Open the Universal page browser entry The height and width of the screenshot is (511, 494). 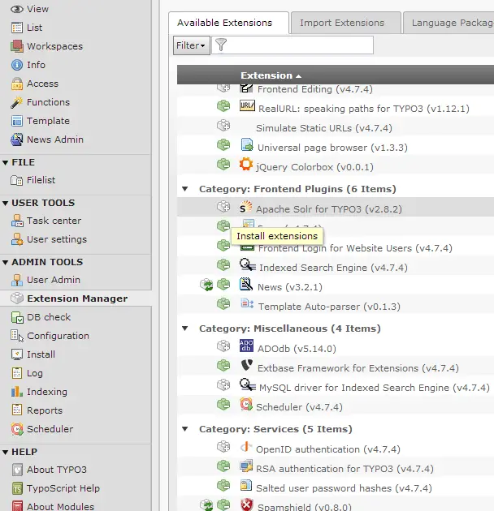point(332,148)
